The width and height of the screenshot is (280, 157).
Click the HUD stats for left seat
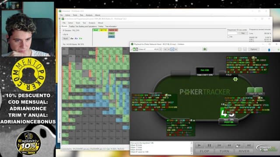(x=154, y=102)
